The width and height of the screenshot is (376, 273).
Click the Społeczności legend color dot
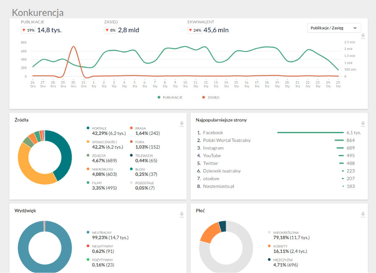point(88,142)
